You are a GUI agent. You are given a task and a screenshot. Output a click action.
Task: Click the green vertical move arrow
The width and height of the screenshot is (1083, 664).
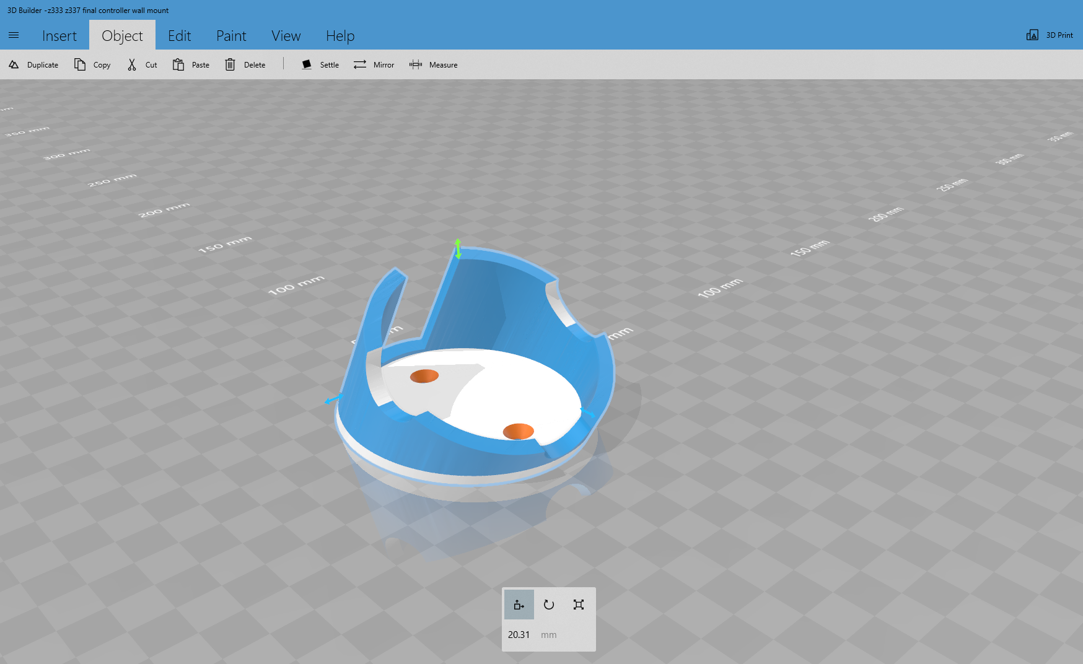pyautogui.click(x=458, y=248)
